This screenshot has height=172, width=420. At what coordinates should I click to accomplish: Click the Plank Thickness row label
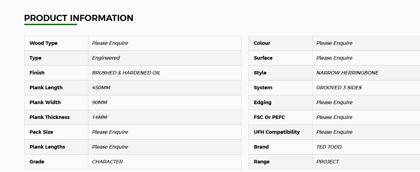pyautogui.click(x=50, y=117)
